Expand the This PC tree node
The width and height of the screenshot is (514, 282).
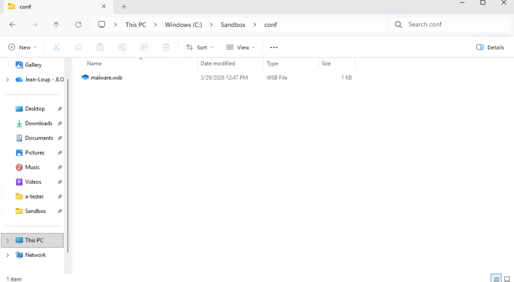click(8, 240)
